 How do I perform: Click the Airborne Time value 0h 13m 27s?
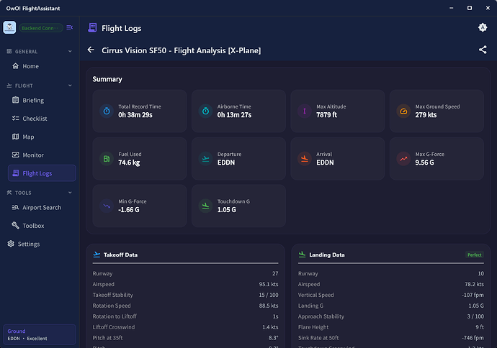coord(234,115)
